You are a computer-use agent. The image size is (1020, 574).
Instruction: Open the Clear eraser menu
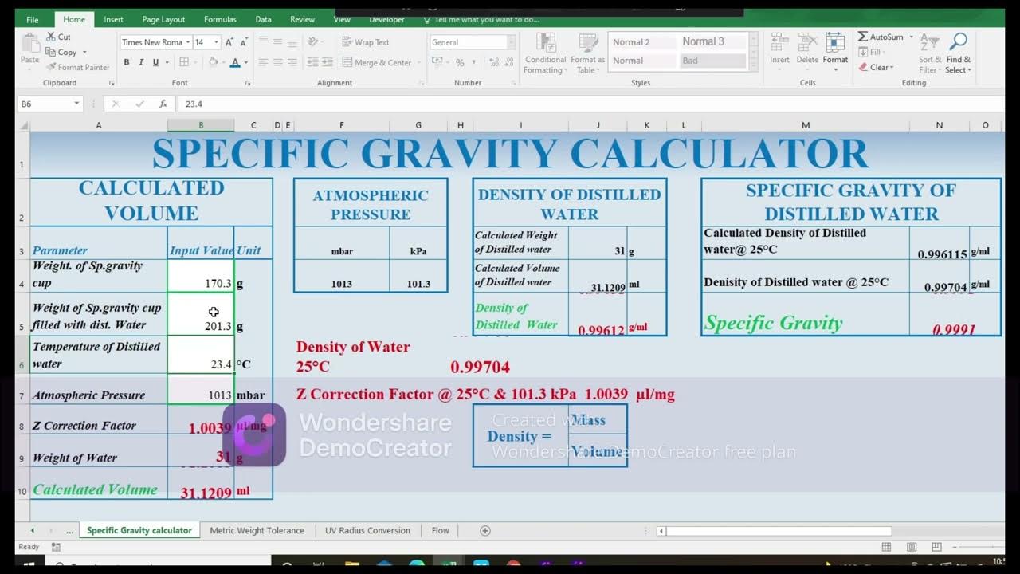(x=877, y=67)
